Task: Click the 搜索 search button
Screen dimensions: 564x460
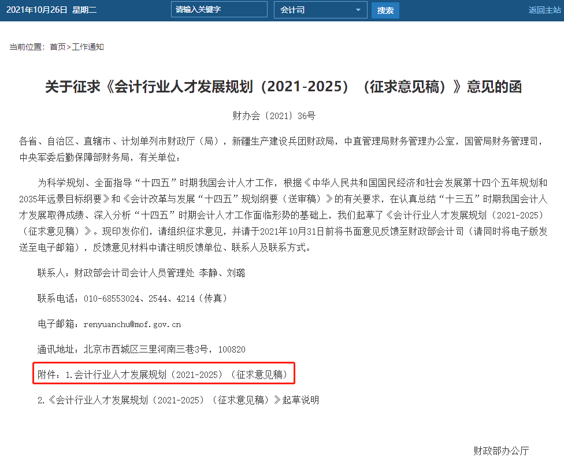Action: click(x=385, y=10)
